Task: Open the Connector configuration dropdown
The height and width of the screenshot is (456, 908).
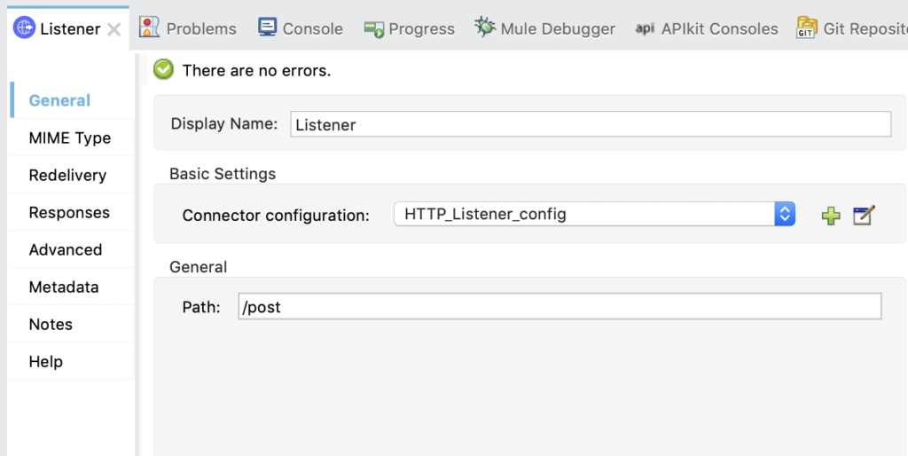Action: [784, 214]
